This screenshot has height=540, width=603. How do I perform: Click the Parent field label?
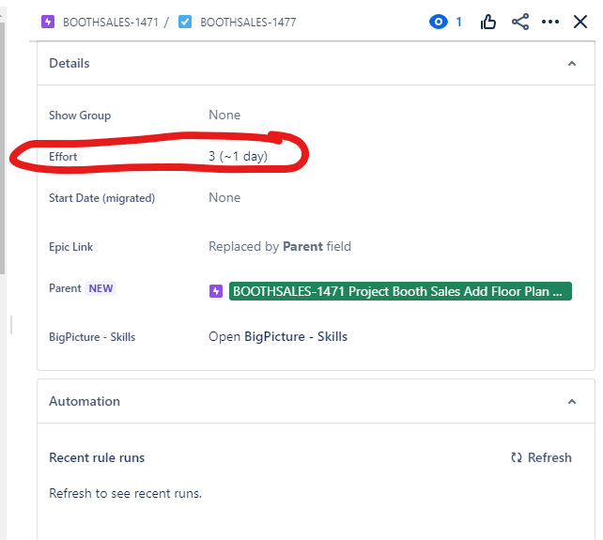(65, 288)
